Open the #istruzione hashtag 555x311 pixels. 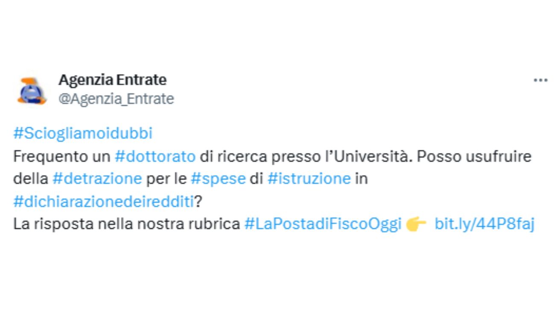(x=309, y=179)
